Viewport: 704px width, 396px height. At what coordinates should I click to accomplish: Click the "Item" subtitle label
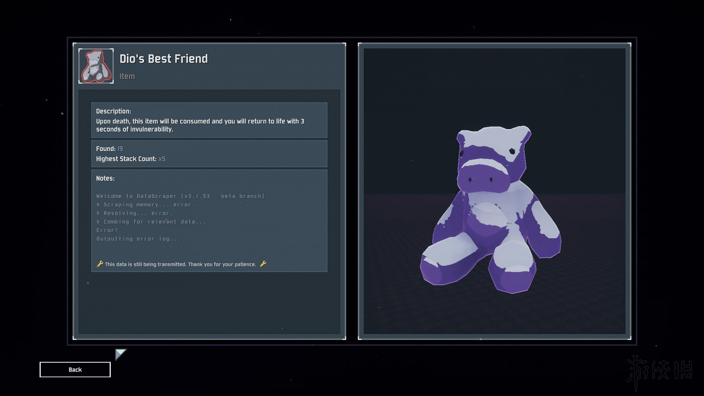pyautogui.click(x=127, y=76)
